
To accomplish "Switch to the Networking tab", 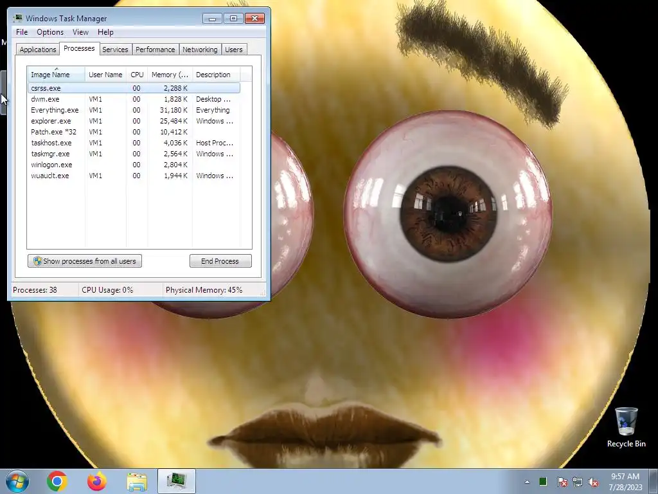I will pyautogui.click(x=200, y=49).
